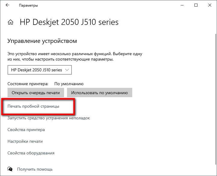Maximize the Параметры window
This screenshot has height=176, width=217.
pyautogui.click(x=196, y=5)
